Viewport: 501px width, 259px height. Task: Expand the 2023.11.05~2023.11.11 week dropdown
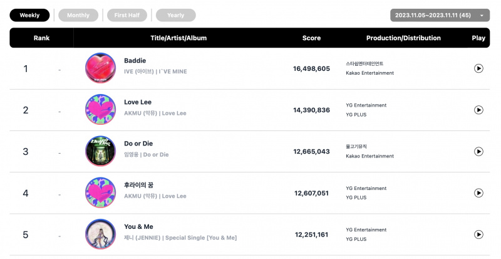[x=440, y=15]
